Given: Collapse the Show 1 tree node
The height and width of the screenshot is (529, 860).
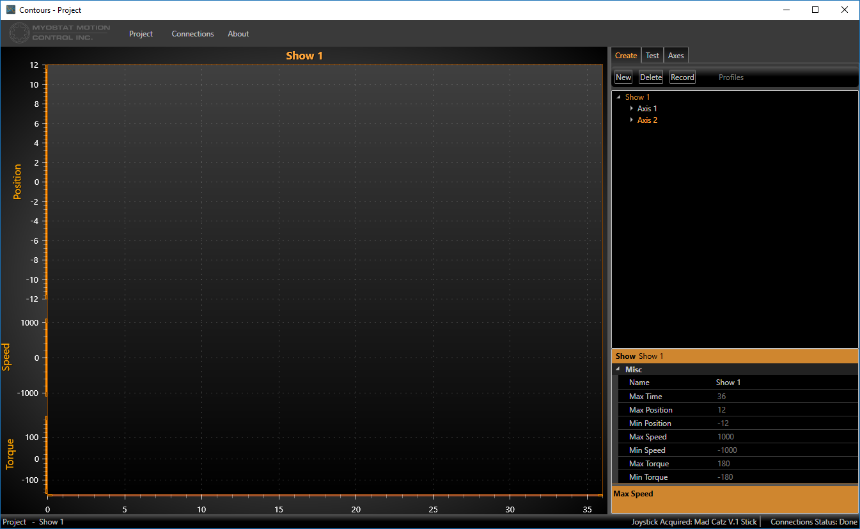Looking at the screenshot, I should (618, 97).
